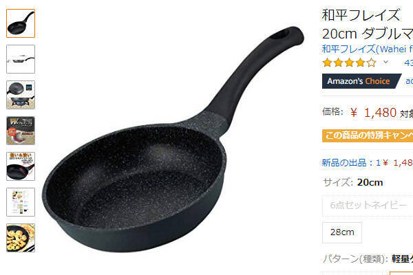Image resolution: width=413 pixels, height=275 pixels.
Task: Select the pan with red arrow thumbnail
Action: pyautogui.click(x=21, y=166)
